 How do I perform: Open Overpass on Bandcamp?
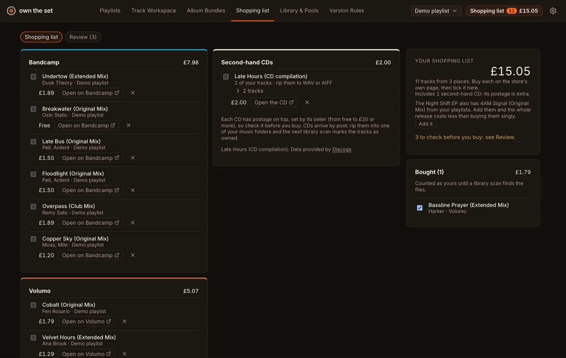pyautogui.click(x=91, y=223)
